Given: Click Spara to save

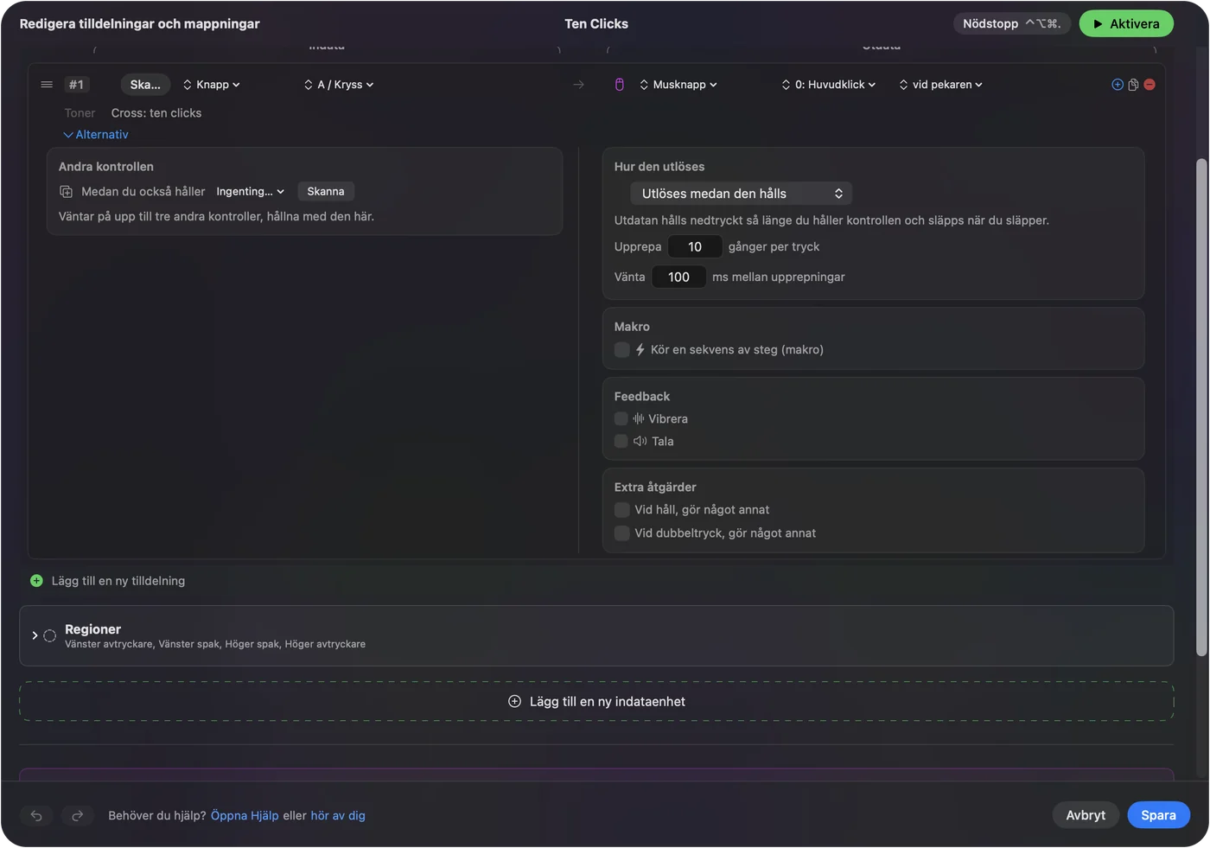Looking at the screenshot, I should pyautogui.click(x=1158, y=815).
